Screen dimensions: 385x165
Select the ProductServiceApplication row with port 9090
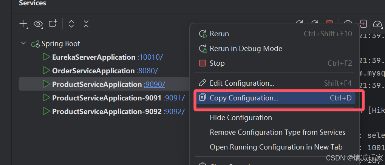click(104, 84)
